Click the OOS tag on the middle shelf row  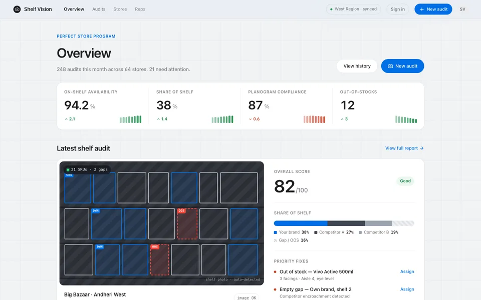click(x=181, y=210)
